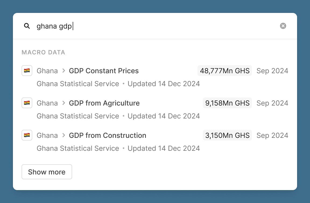Click the Show more button
The width and height of the screenshot is (310, 203).
click(47, 172)
